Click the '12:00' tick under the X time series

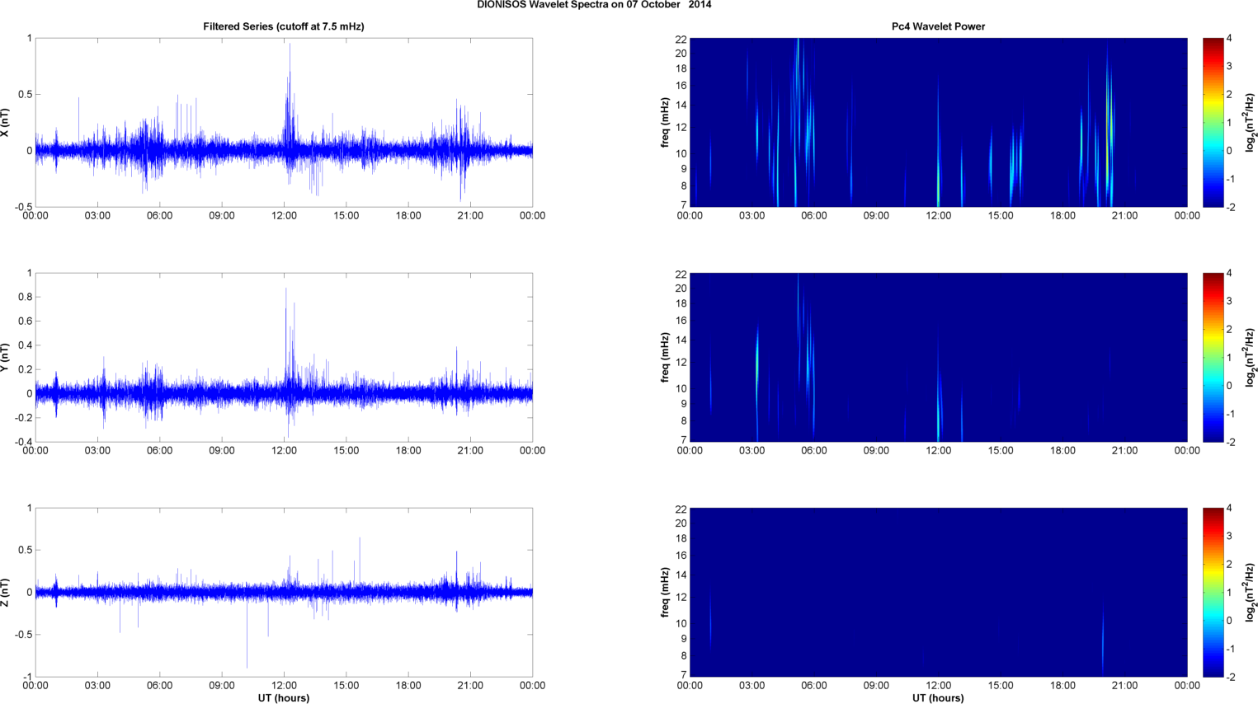pyautogui.click(x=284, y=216)
